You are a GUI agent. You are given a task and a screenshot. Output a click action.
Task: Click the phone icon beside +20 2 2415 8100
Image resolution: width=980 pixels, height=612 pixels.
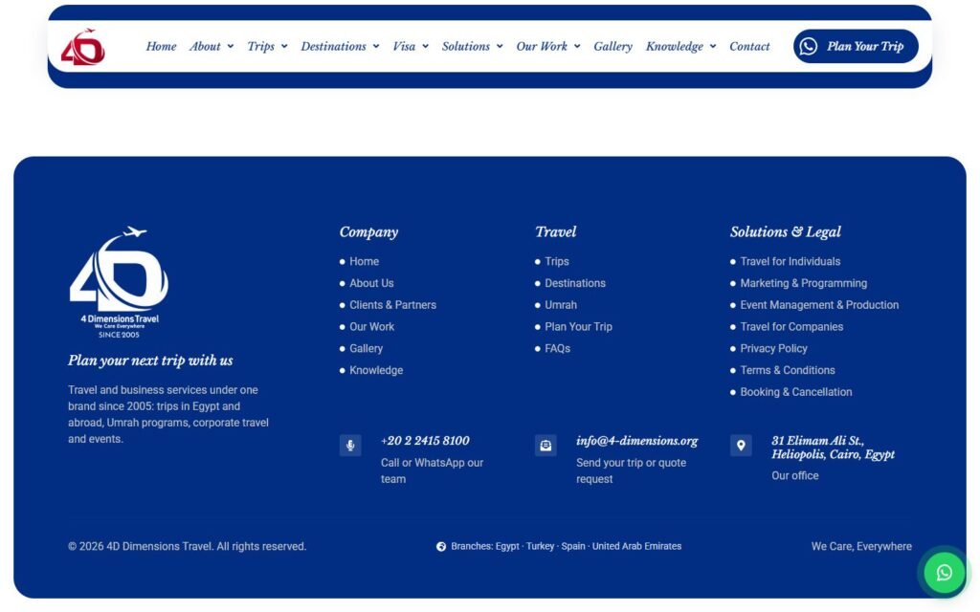[350, 446]
